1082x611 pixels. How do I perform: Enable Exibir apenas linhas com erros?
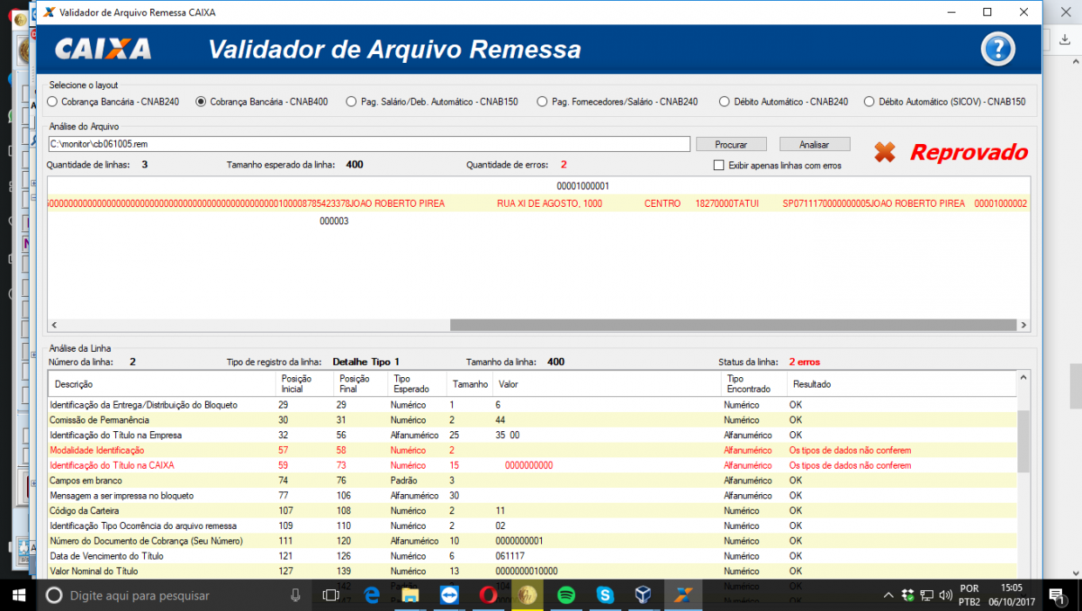point(777,165)
